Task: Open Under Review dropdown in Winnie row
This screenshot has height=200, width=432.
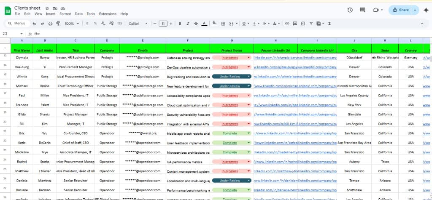Action: [x=249, y=77]
